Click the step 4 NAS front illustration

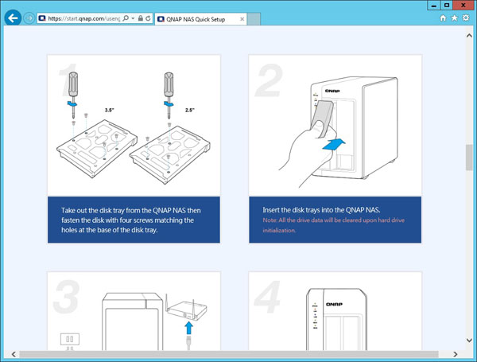click(x=335, y=311)
